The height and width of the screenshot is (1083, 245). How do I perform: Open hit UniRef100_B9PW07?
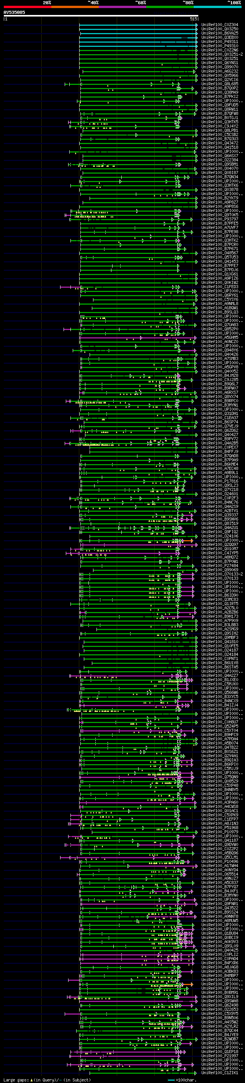coord(219,388)
